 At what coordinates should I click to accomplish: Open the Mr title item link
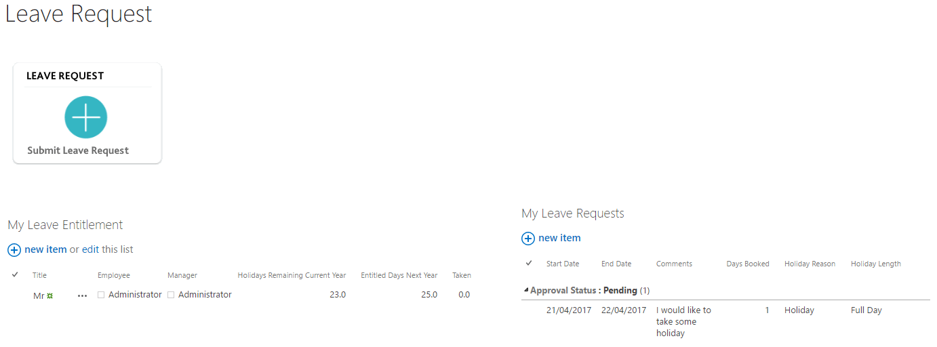[39, 295]
